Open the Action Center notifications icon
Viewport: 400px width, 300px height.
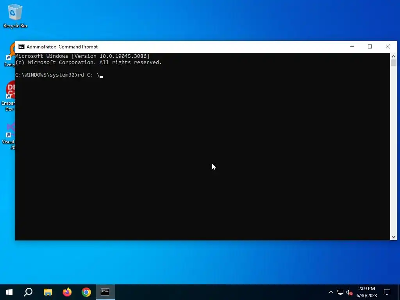pos(387,292)
